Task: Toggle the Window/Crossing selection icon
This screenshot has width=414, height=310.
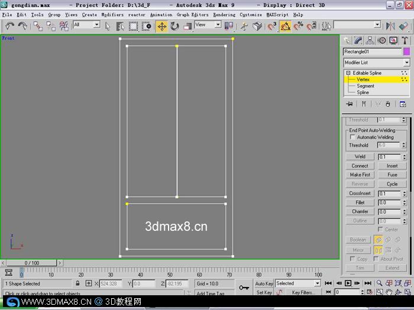Action: [146, 26]
